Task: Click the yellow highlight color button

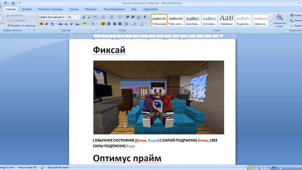Action: tap(85, 24)
